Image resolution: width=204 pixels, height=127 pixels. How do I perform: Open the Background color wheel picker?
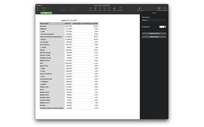[165, 27]
